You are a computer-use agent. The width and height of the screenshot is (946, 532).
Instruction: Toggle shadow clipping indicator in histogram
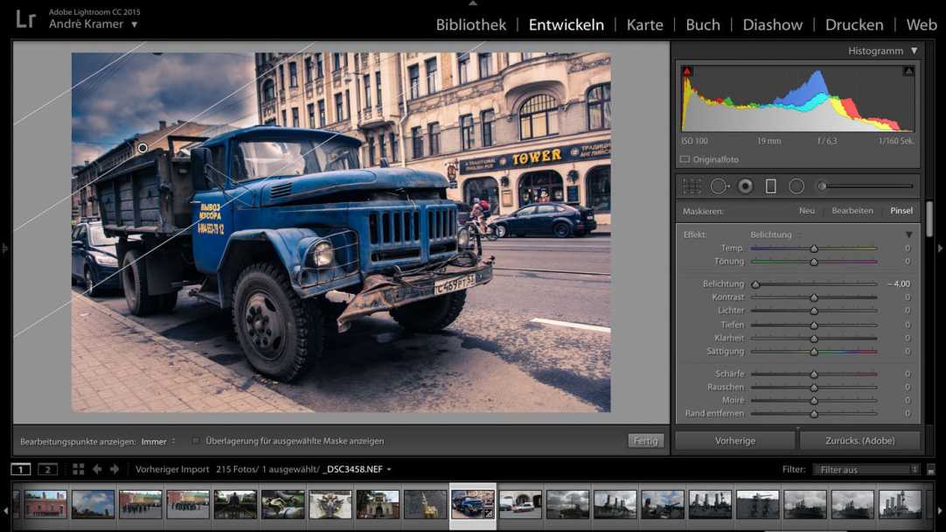(686, 71)
